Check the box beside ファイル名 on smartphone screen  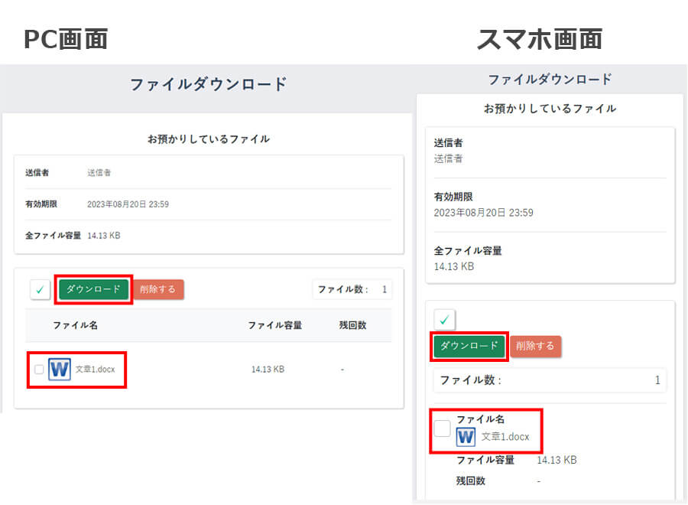click(442, 428)
